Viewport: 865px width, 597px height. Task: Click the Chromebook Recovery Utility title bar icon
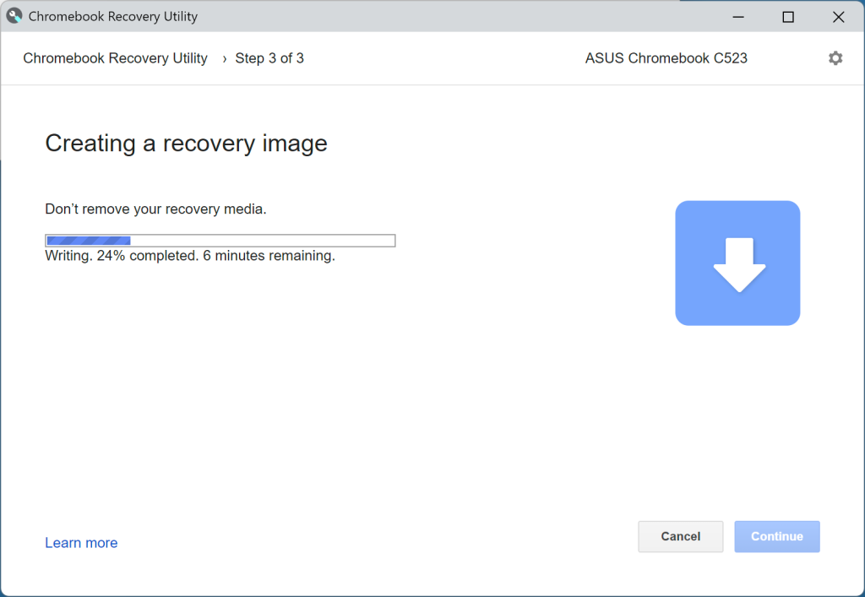click(14, 16)
